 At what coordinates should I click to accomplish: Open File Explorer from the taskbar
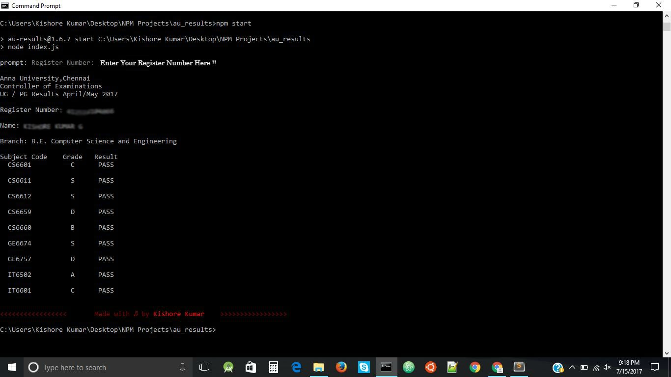pos(319,367)
